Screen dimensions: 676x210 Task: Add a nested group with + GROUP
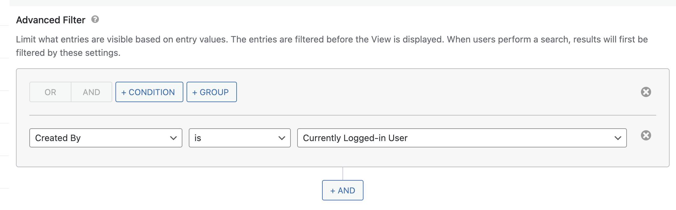coord(212,92)
